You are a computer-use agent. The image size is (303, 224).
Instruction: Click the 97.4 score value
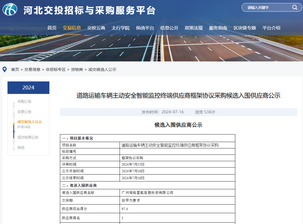(x=125, y=209)
